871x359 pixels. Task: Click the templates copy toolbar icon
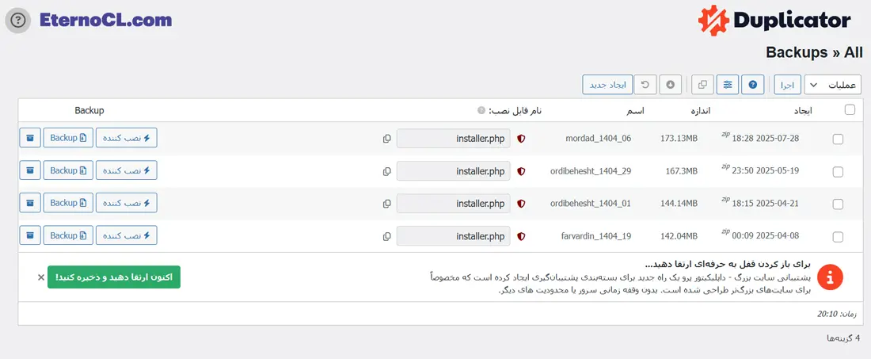click(702, 85)
